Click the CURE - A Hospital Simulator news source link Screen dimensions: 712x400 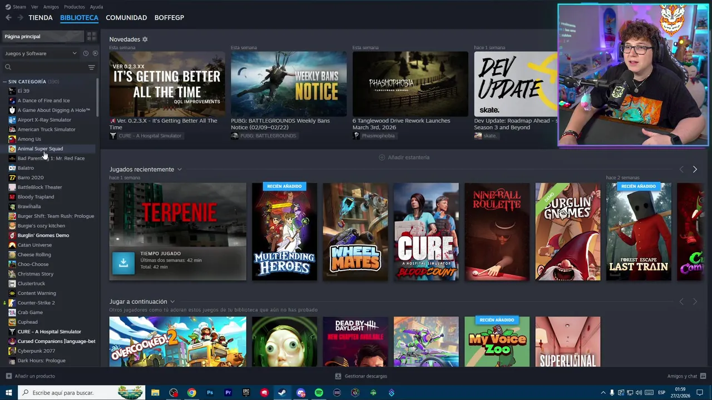[146, 136]
